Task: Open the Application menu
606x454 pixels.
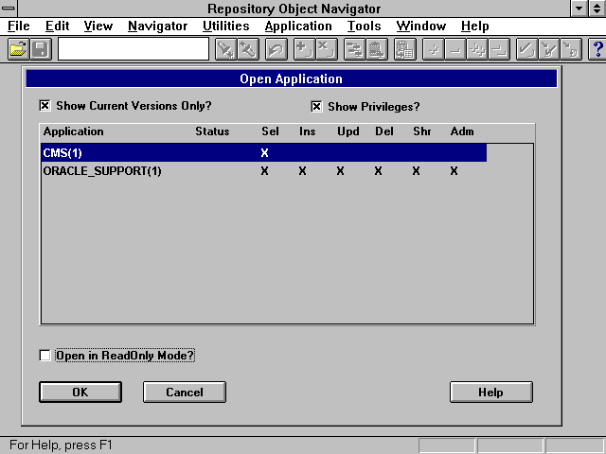Action: [298, 26]
